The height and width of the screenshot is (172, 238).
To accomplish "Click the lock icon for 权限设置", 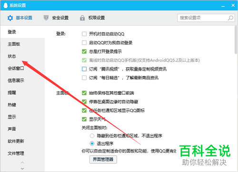I will pos(82,18).
